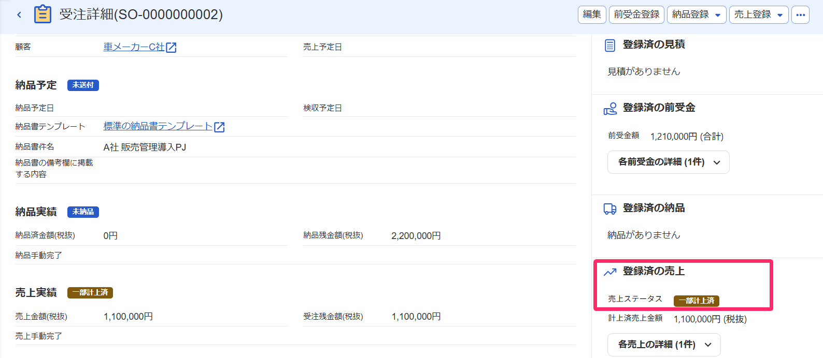Click the 登録済の納品 heading
Image resolution: width=823 pixels, height=358 pixels.
click(x=654, y=208)
